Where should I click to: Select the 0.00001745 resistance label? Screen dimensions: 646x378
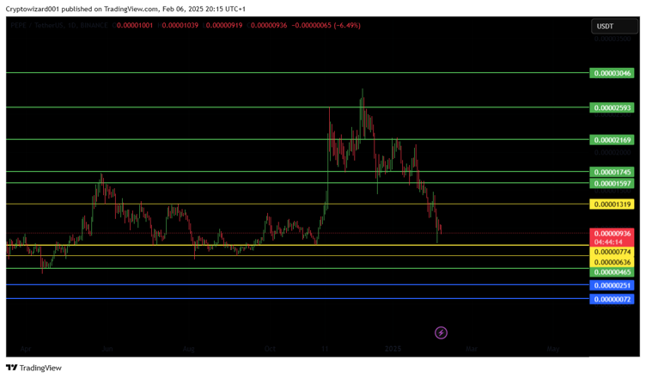612,172
